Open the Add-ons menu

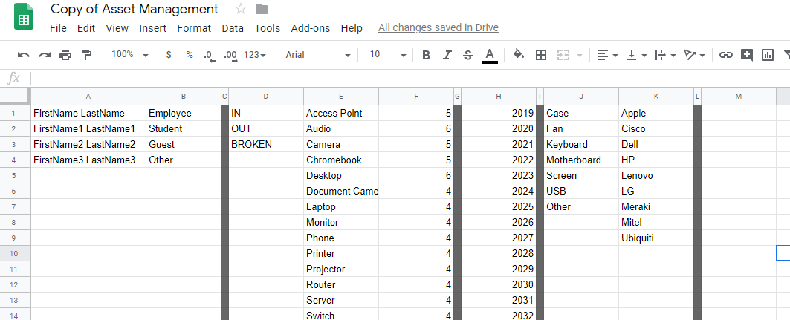pos(310,28)
